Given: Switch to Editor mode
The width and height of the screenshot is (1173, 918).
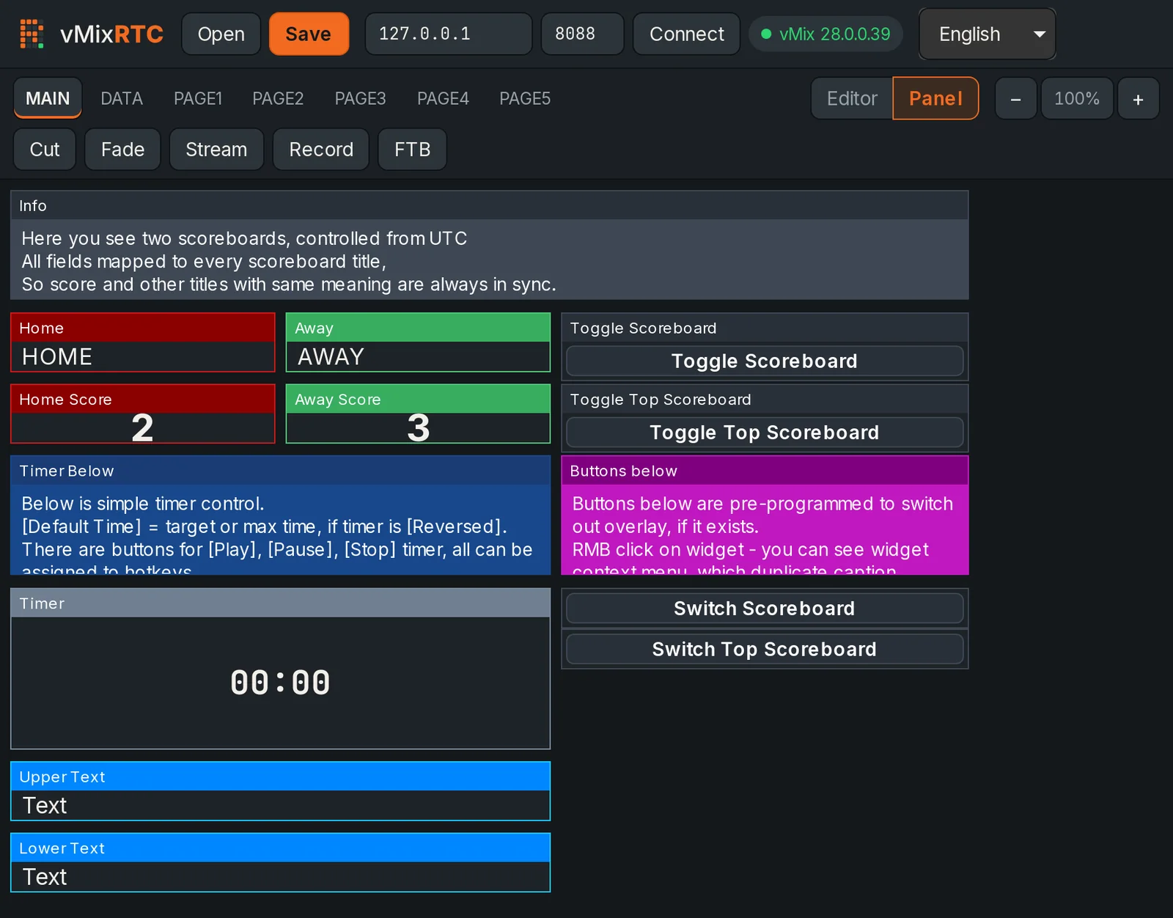Looking at the screenshot, I should click(852, 98).
